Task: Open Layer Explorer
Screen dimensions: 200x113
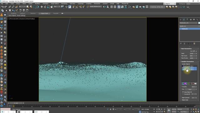Action: point(115,7)
